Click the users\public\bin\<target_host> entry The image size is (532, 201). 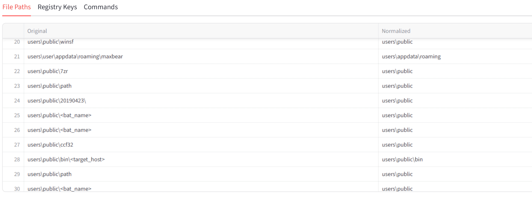click(x=66, y=160)
